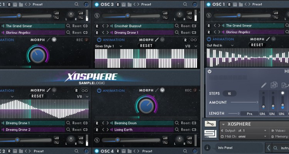Click the OSC 3 morph link chain icon
This screenshot has width=289, height=154.
[x=193, y=40]
